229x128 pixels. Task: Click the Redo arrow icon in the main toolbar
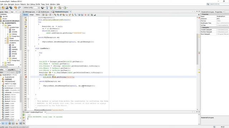click(x=19, y=7)
